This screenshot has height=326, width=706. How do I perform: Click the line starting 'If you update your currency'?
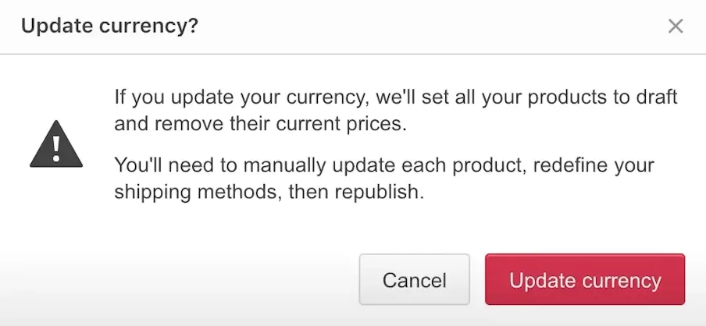tap(396, 97)
